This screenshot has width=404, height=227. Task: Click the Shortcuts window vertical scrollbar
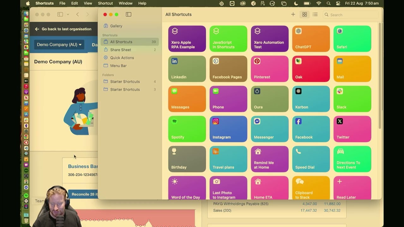point(380,76)
